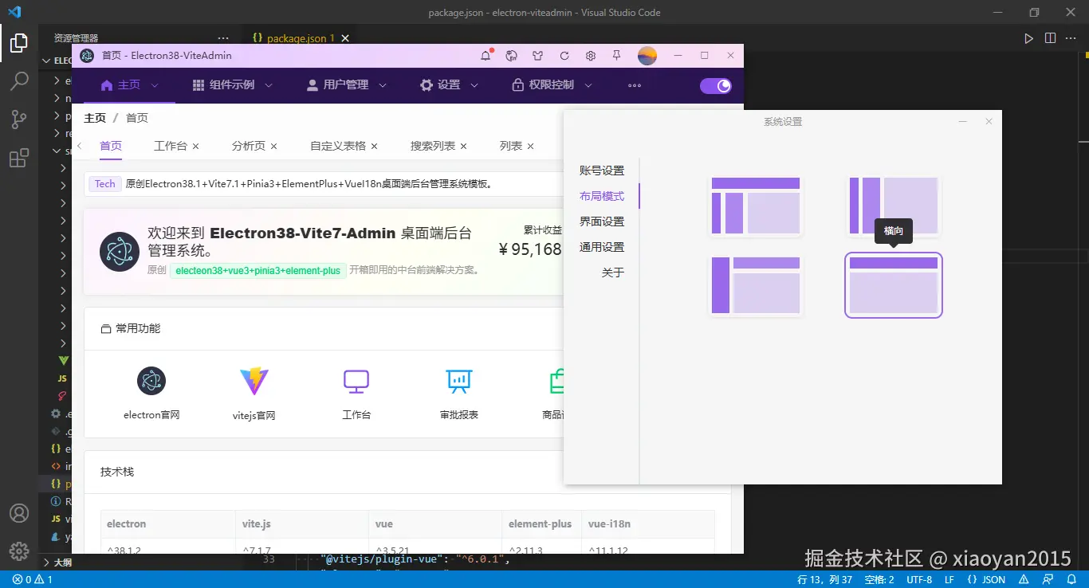Screen dimensions: 1089x588
Task: Expand the 权限控制 dropdown
Action: pyautogui.click(x=551, y=85)
